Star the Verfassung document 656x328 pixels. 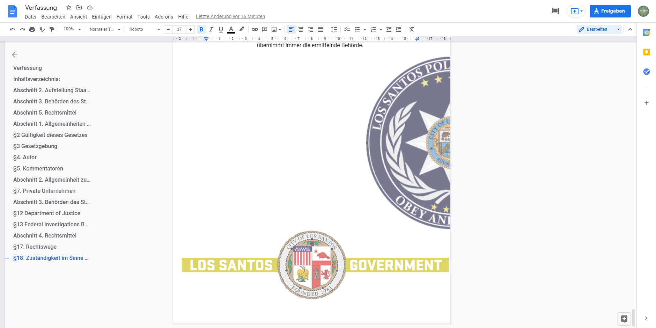point(69,7)
